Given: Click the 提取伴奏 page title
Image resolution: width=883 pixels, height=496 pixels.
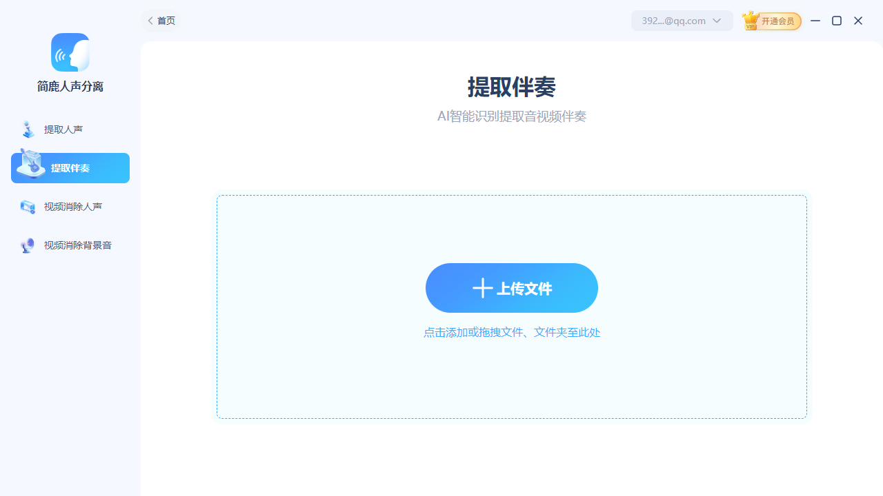Looking at the screenshot, I should pos(511,87).
